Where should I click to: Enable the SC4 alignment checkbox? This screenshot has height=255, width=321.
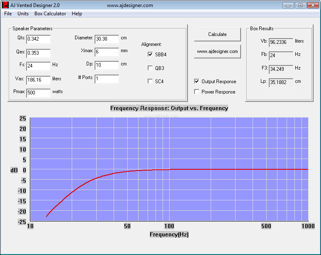tap(150, 81)
